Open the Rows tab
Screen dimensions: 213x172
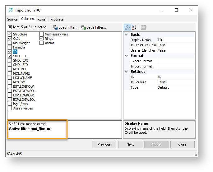pyautogui.click(x=41, y=19)
